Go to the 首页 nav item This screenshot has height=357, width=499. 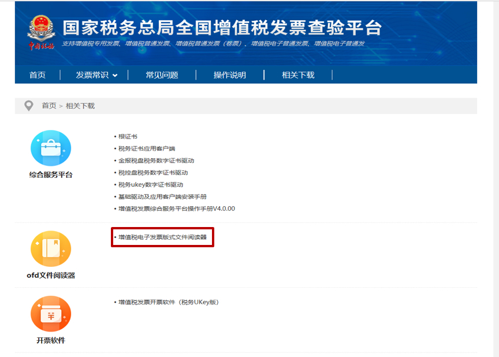[38, 75]
